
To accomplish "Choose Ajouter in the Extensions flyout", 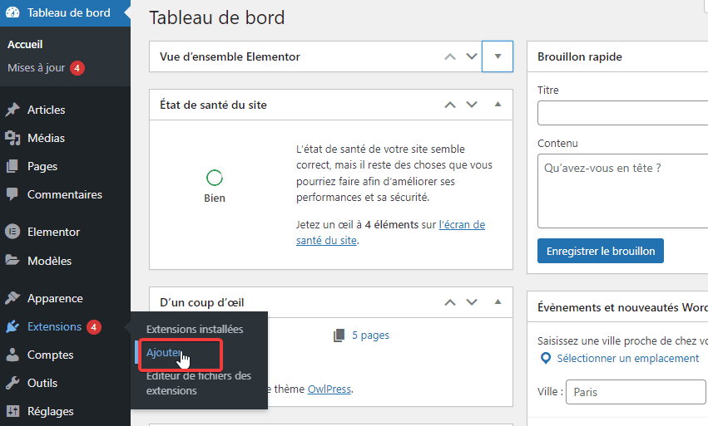I will [x=163, y=353].
